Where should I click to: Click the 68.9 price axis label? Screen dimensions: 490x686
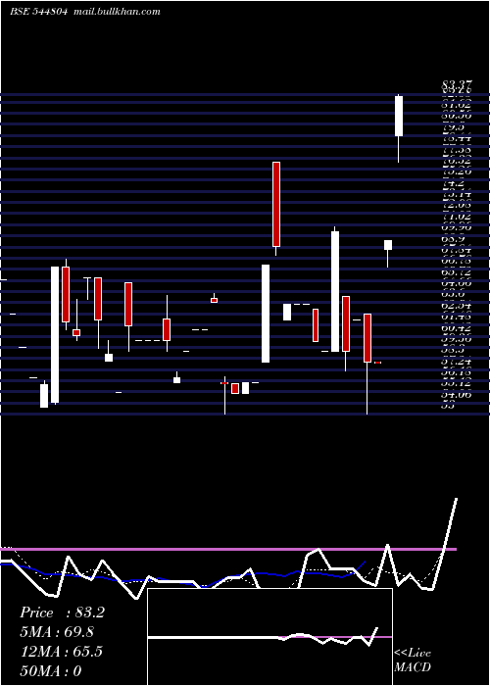(453, 240)
